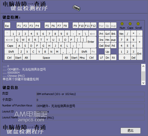
Task: Click the Pwr power key
Action: pos(101,25)
